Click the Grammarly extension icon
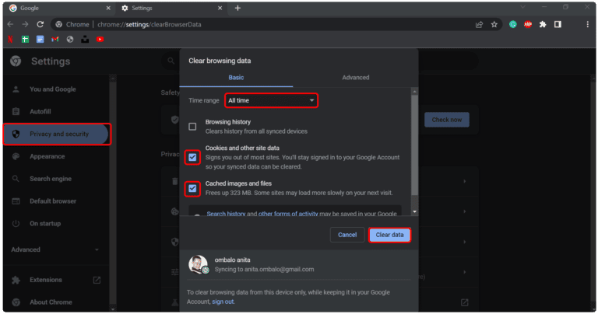The image size is (598, 314). tap(513, 24)
